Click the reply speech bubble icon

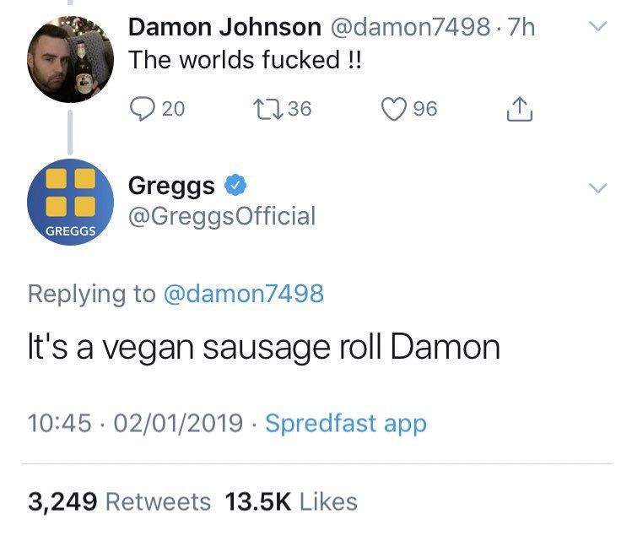coord(142,109)
